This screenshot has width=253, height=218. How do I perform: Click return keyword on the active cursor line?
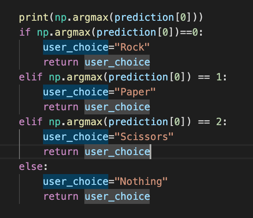pos(61,152)
